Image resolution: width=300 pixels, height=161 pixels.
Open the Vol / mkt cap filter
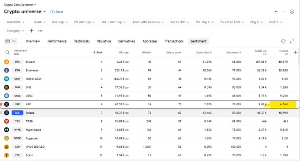(x=114, y=22)
